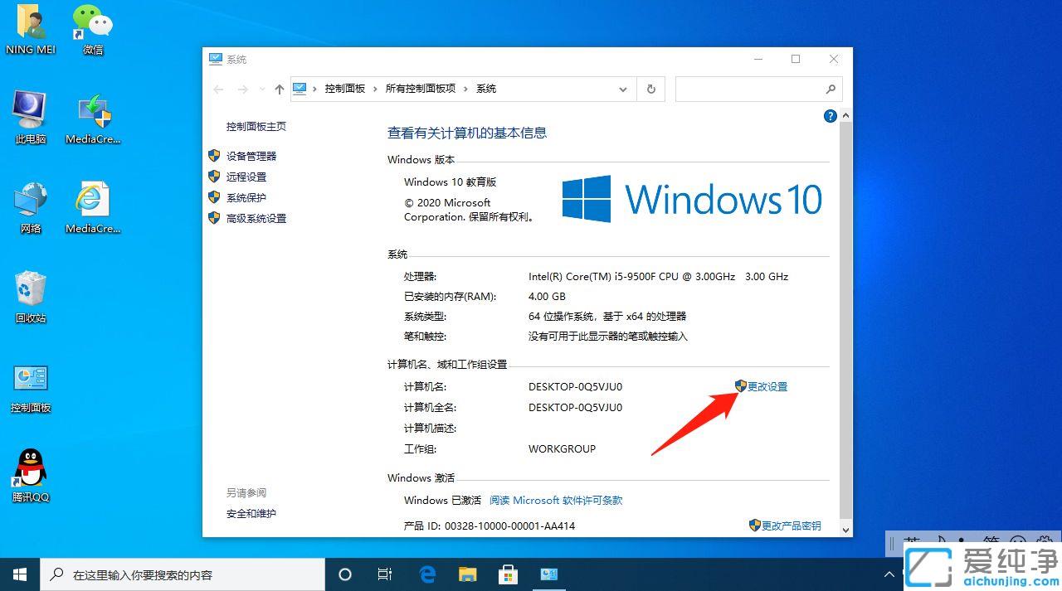Click the 更改设置 link

(766, 385)
